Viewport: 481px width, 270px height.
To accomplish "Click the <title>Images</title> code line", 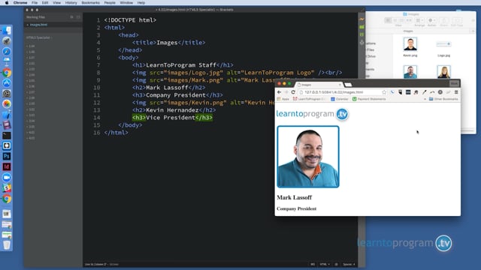I will pos(168,43).
